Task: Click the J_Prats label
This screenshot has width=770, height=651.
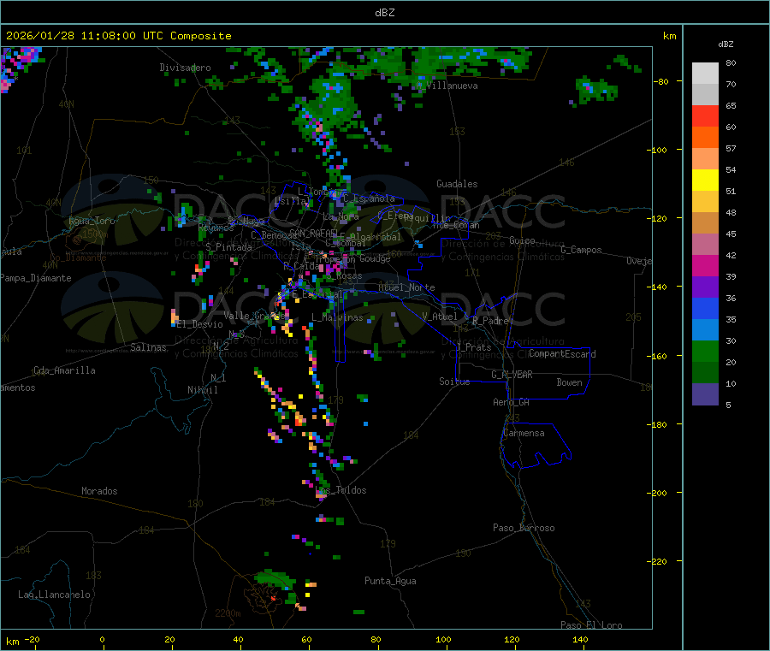Action: pyautogui.click(x=474, y=347)
